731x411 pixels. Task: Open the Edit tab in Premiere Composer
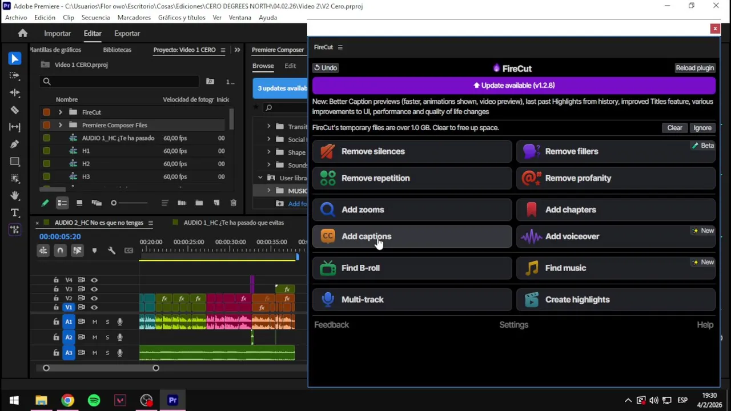pos(290,66)
